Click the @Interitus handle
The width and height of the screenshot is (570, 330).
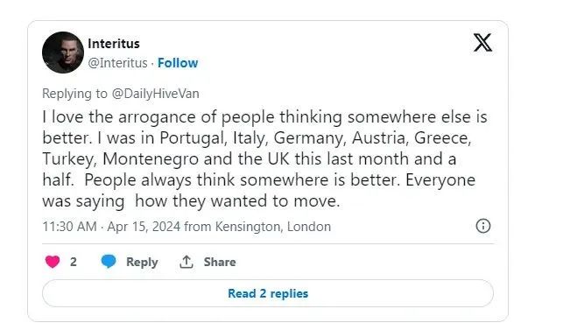click(118, 63)
